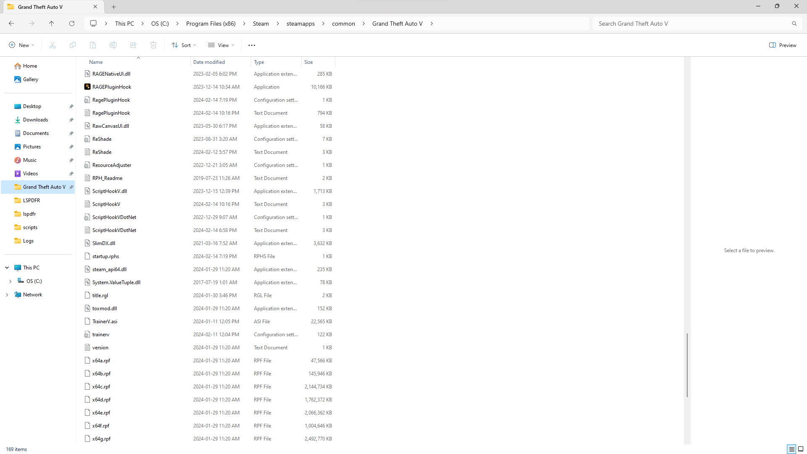Switch to details view in status bar
Screen dimensions: 807x454
tap(791, 449)
